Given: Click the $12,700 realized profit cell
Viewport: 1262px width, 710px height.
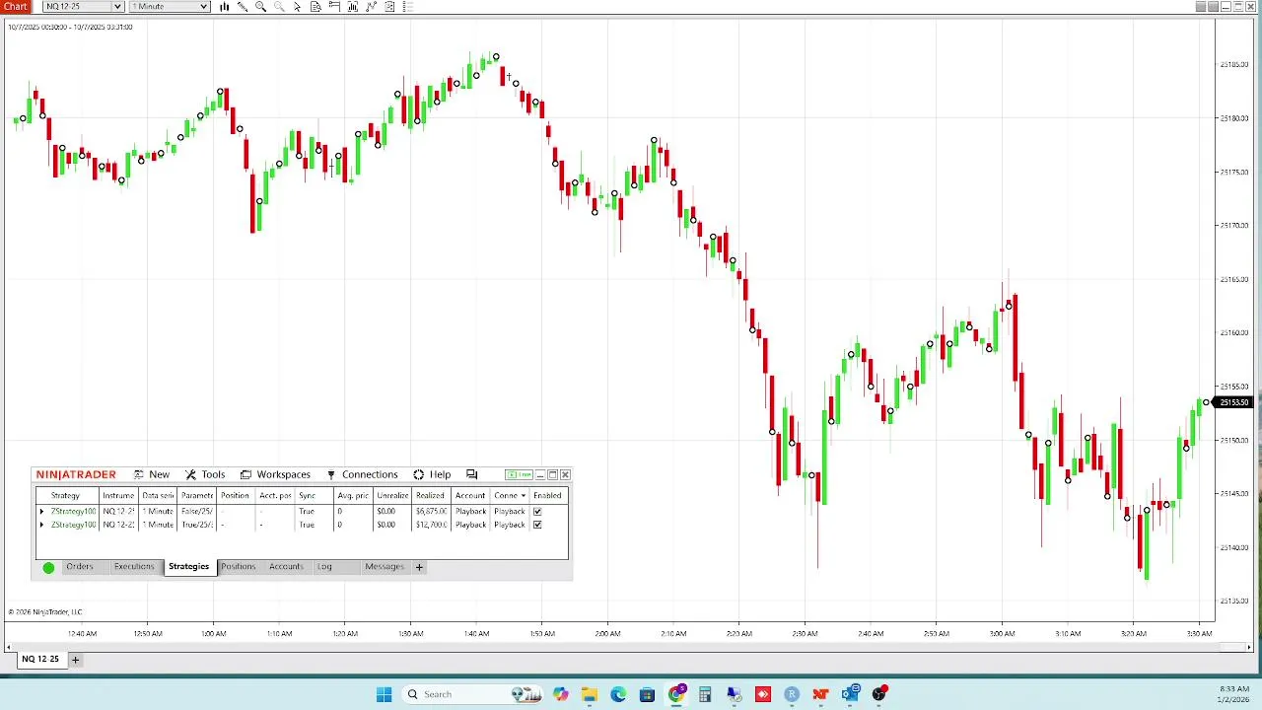Looking at the screenshot, I should pos(431,525).
